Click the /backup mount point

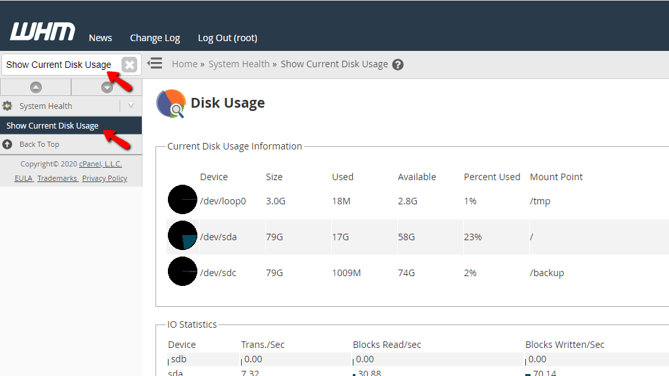pos(547,272)
